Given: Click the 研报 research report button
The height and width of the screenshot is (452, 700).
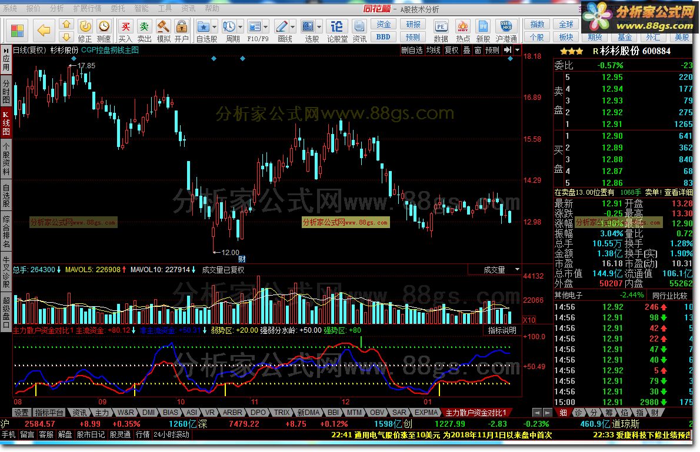Looking at the screenshot, I should coord(412,25).
